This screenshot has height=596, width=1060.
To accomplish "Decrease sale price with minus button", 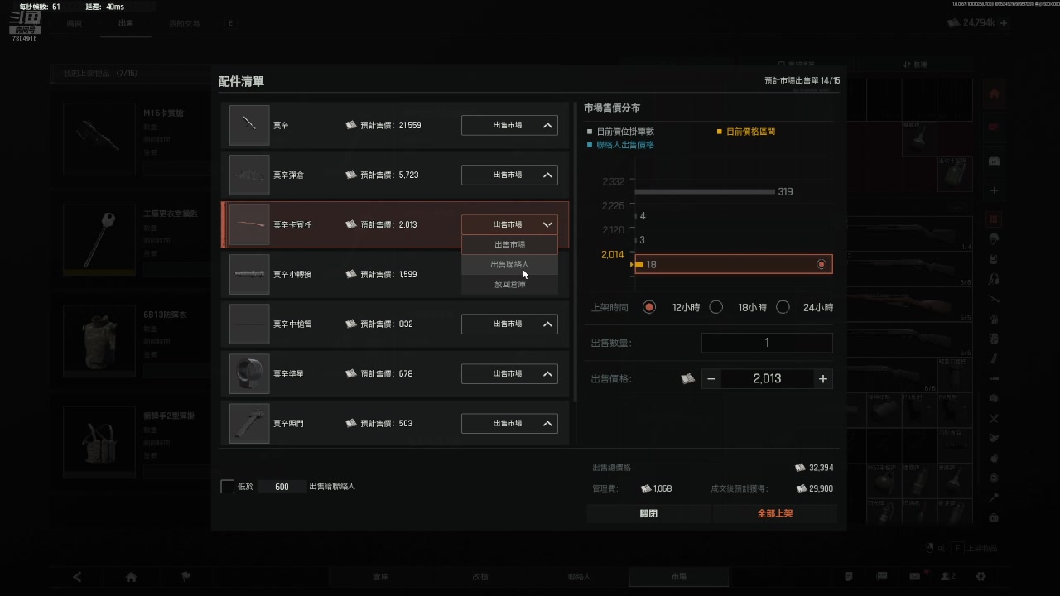I will click(711, 378).
